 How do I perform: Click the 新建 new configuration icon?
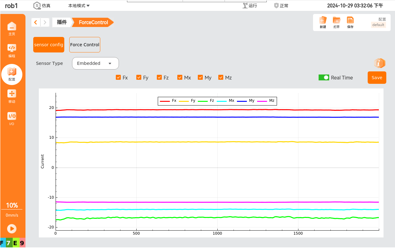(323, 21)
